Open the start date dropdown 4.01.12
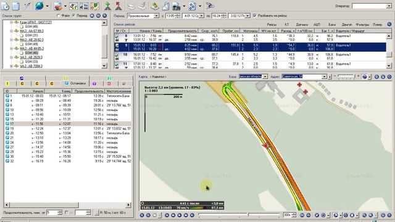Image resolution: width=395 pixels, height=222 pixels. coord(201,16)
